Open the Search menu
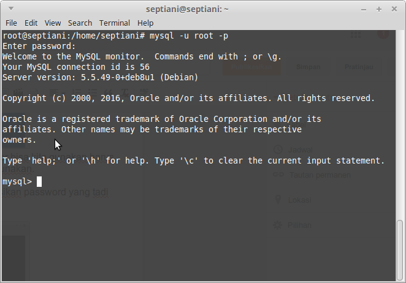The image size is (406, 283). click(x=80, y=23)
